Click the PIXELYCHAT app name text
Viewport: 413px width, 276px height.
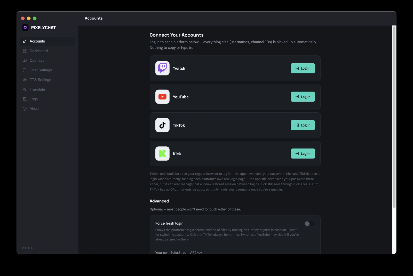coord(43,28)
